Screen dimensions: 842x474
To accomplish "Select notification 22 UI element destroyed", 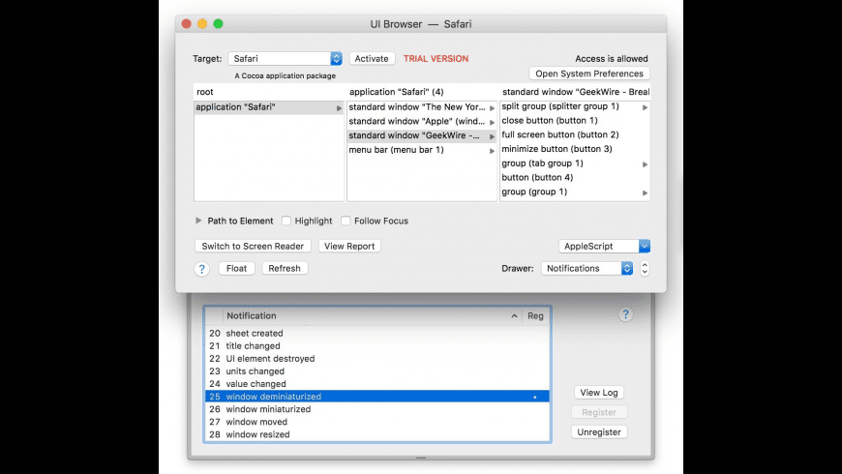I will coord(377,359).
